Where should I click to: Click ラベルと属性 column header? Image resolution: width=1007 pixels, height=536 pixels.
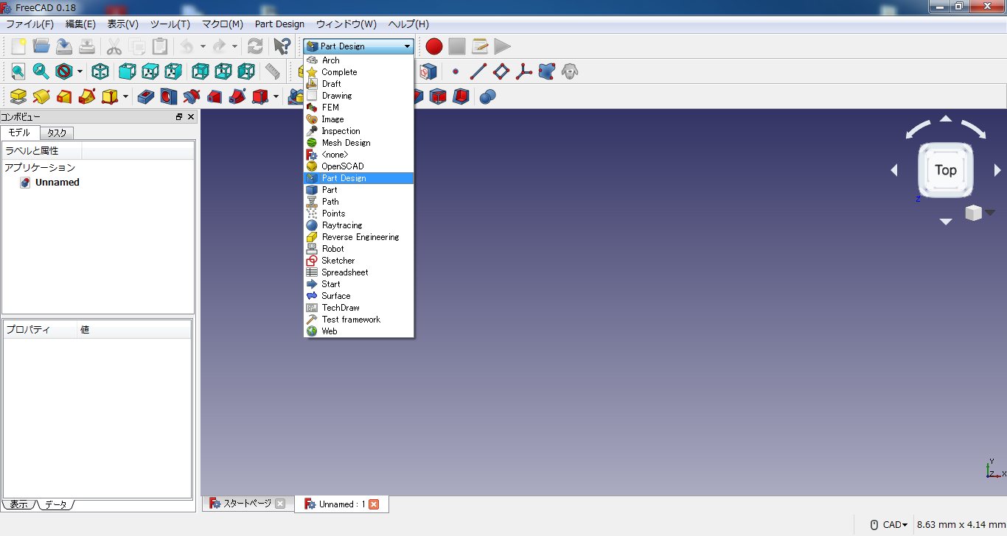click(42, 151)
